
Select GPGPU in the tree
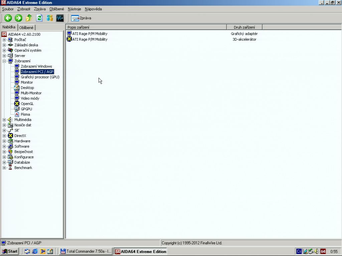pyautogui.click(x=26, y=109)
